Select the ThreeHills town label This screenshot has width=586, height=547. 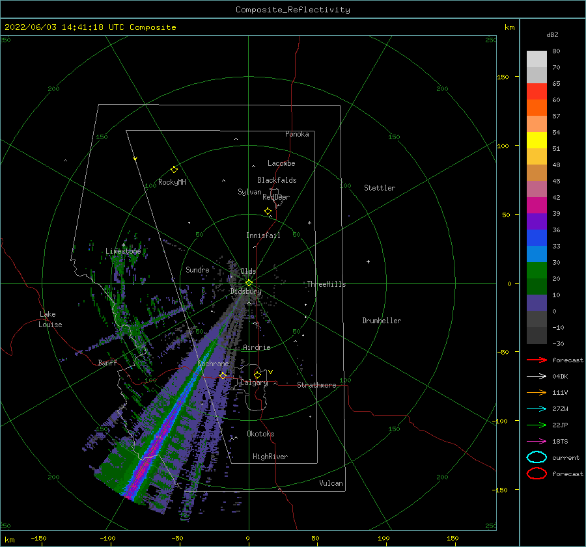tap(326, 284)
